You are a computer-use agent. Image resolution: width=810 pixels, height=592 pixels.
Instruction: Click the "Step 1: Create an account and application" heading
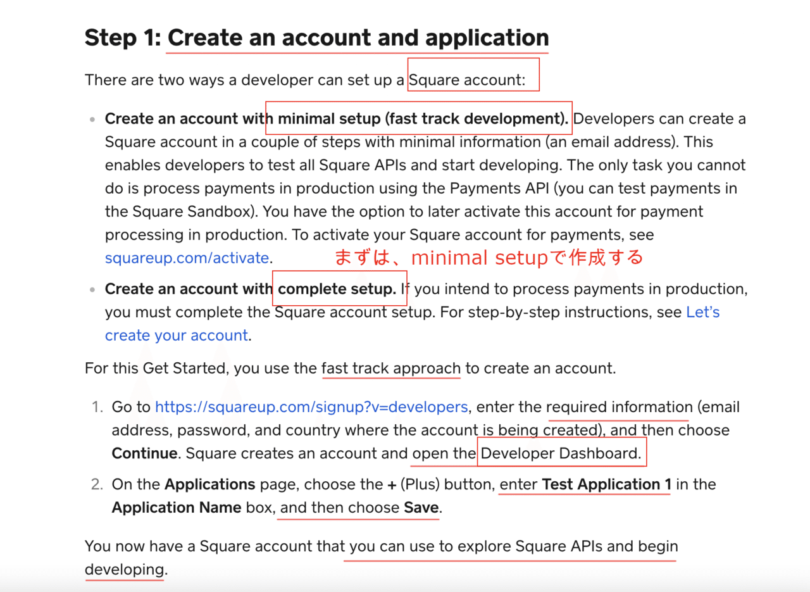pyautogui.click(x=317, y=38)
